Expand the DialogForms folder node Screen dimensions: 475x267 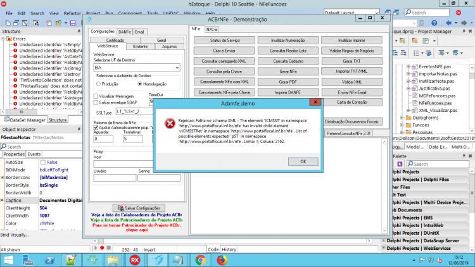pyautogui.click(x=402, y=118)
